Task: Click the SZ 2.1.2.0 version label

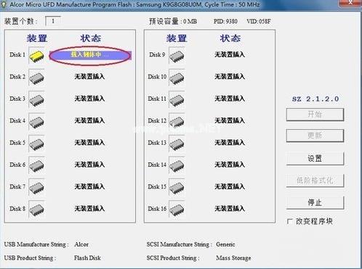Action: pos(315,99)
